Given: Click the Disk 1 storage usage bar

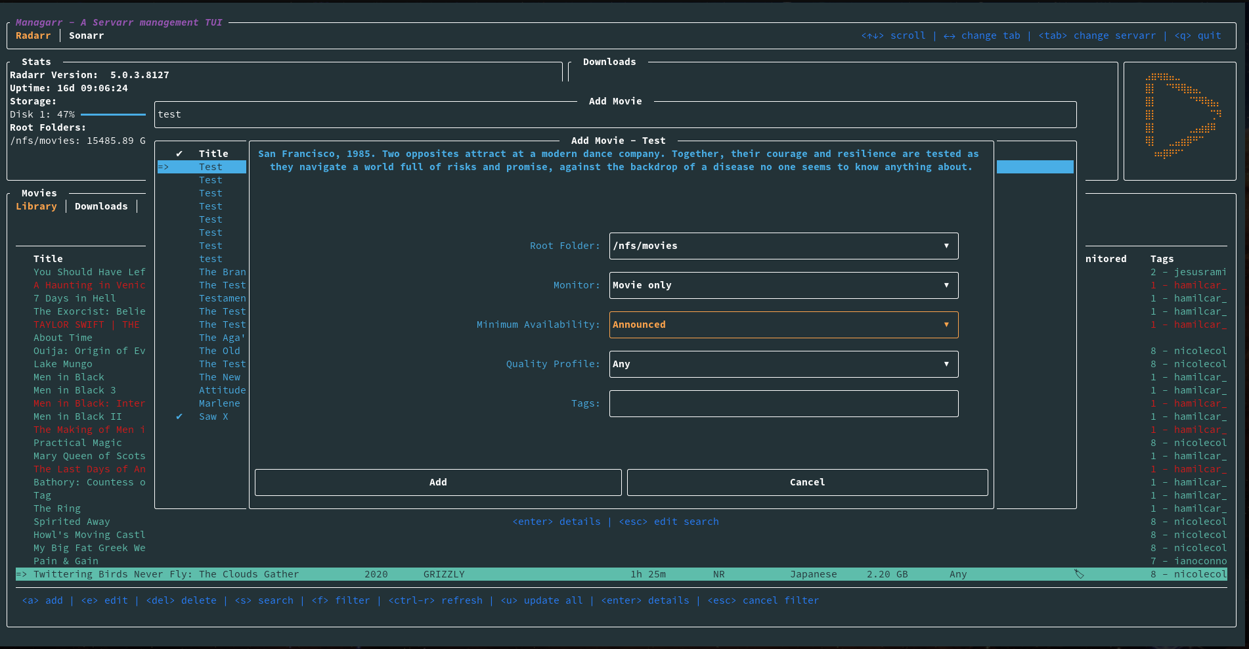Looking at the screenshot, I should click(x=113, y=114).
